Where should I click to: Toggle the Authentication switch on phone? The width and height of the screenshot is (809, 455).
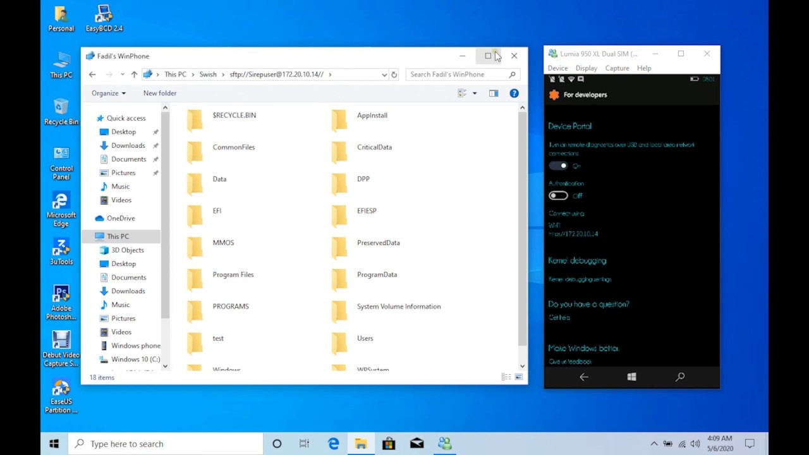pyautogui.click(x=558, y=196)
